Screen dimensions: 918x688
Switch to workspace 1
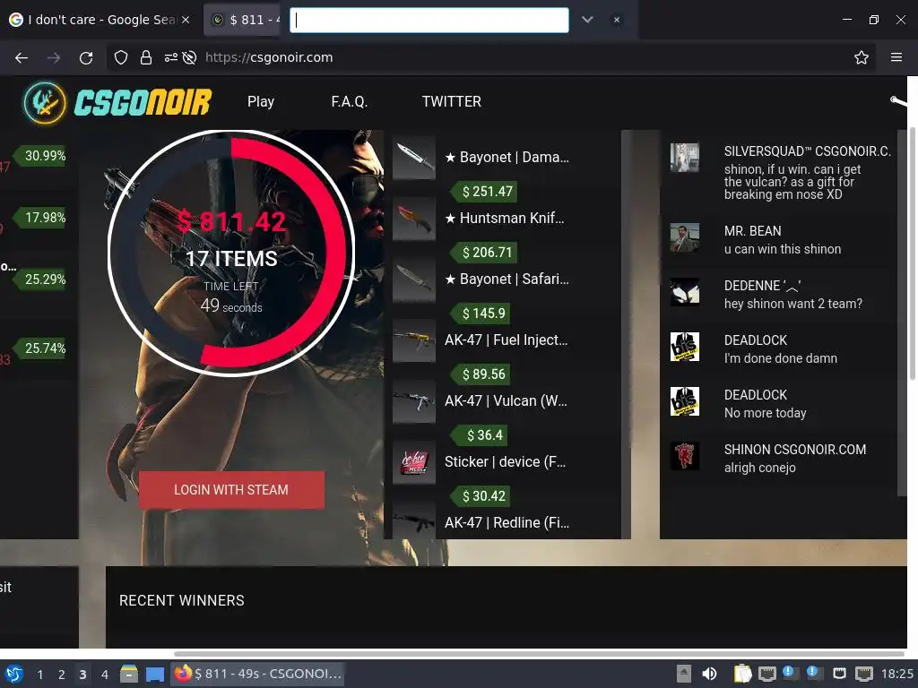(39, 675)
